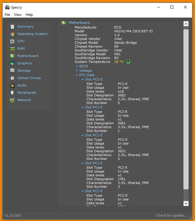The width and height of the screenshot is (195, 221).
Task: Open the Summary section
Action: pos(26,26)
